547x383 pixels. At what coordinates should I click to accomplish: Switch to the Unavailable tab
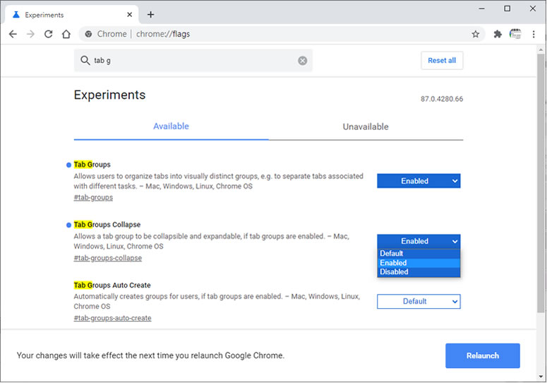(366, 126)
